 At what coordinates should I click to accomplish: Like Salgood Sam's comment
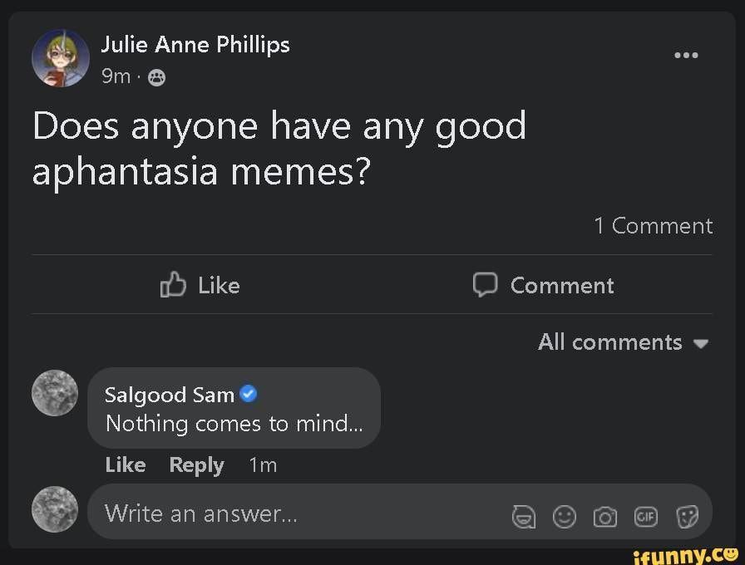click(x=126, y=465)
